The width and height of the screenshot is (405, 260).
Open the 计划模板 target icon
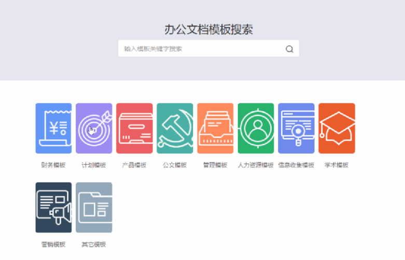tap(94, 128)
